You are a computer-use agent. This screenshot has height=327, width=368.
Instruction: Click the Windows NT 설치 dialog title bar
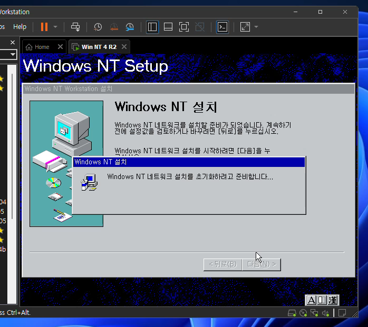(189, 162)
